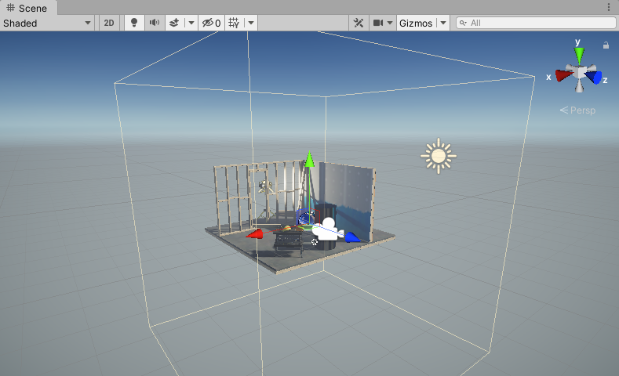
Task: Select the tripod light stand object
Action: pos(266,201)
